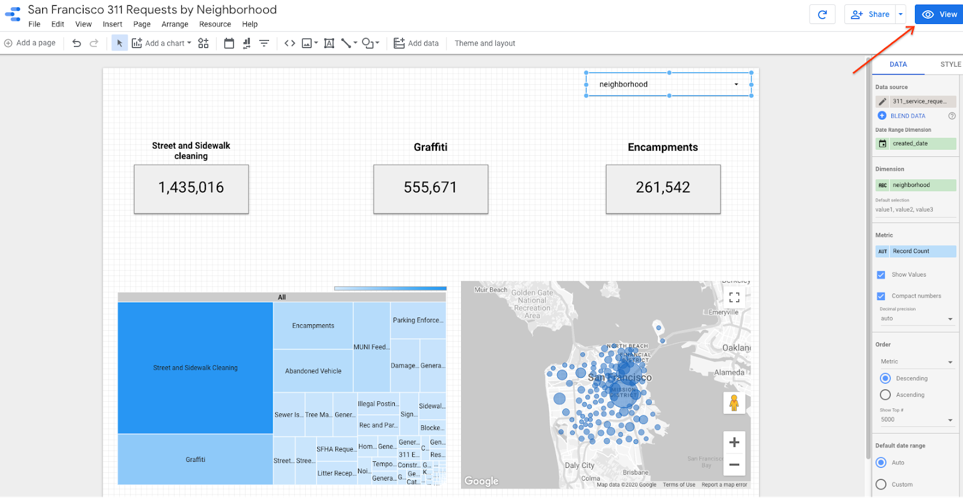
Task: Zoom in on the map with plus
Action: pyautogui.click(x=734, y=443)
